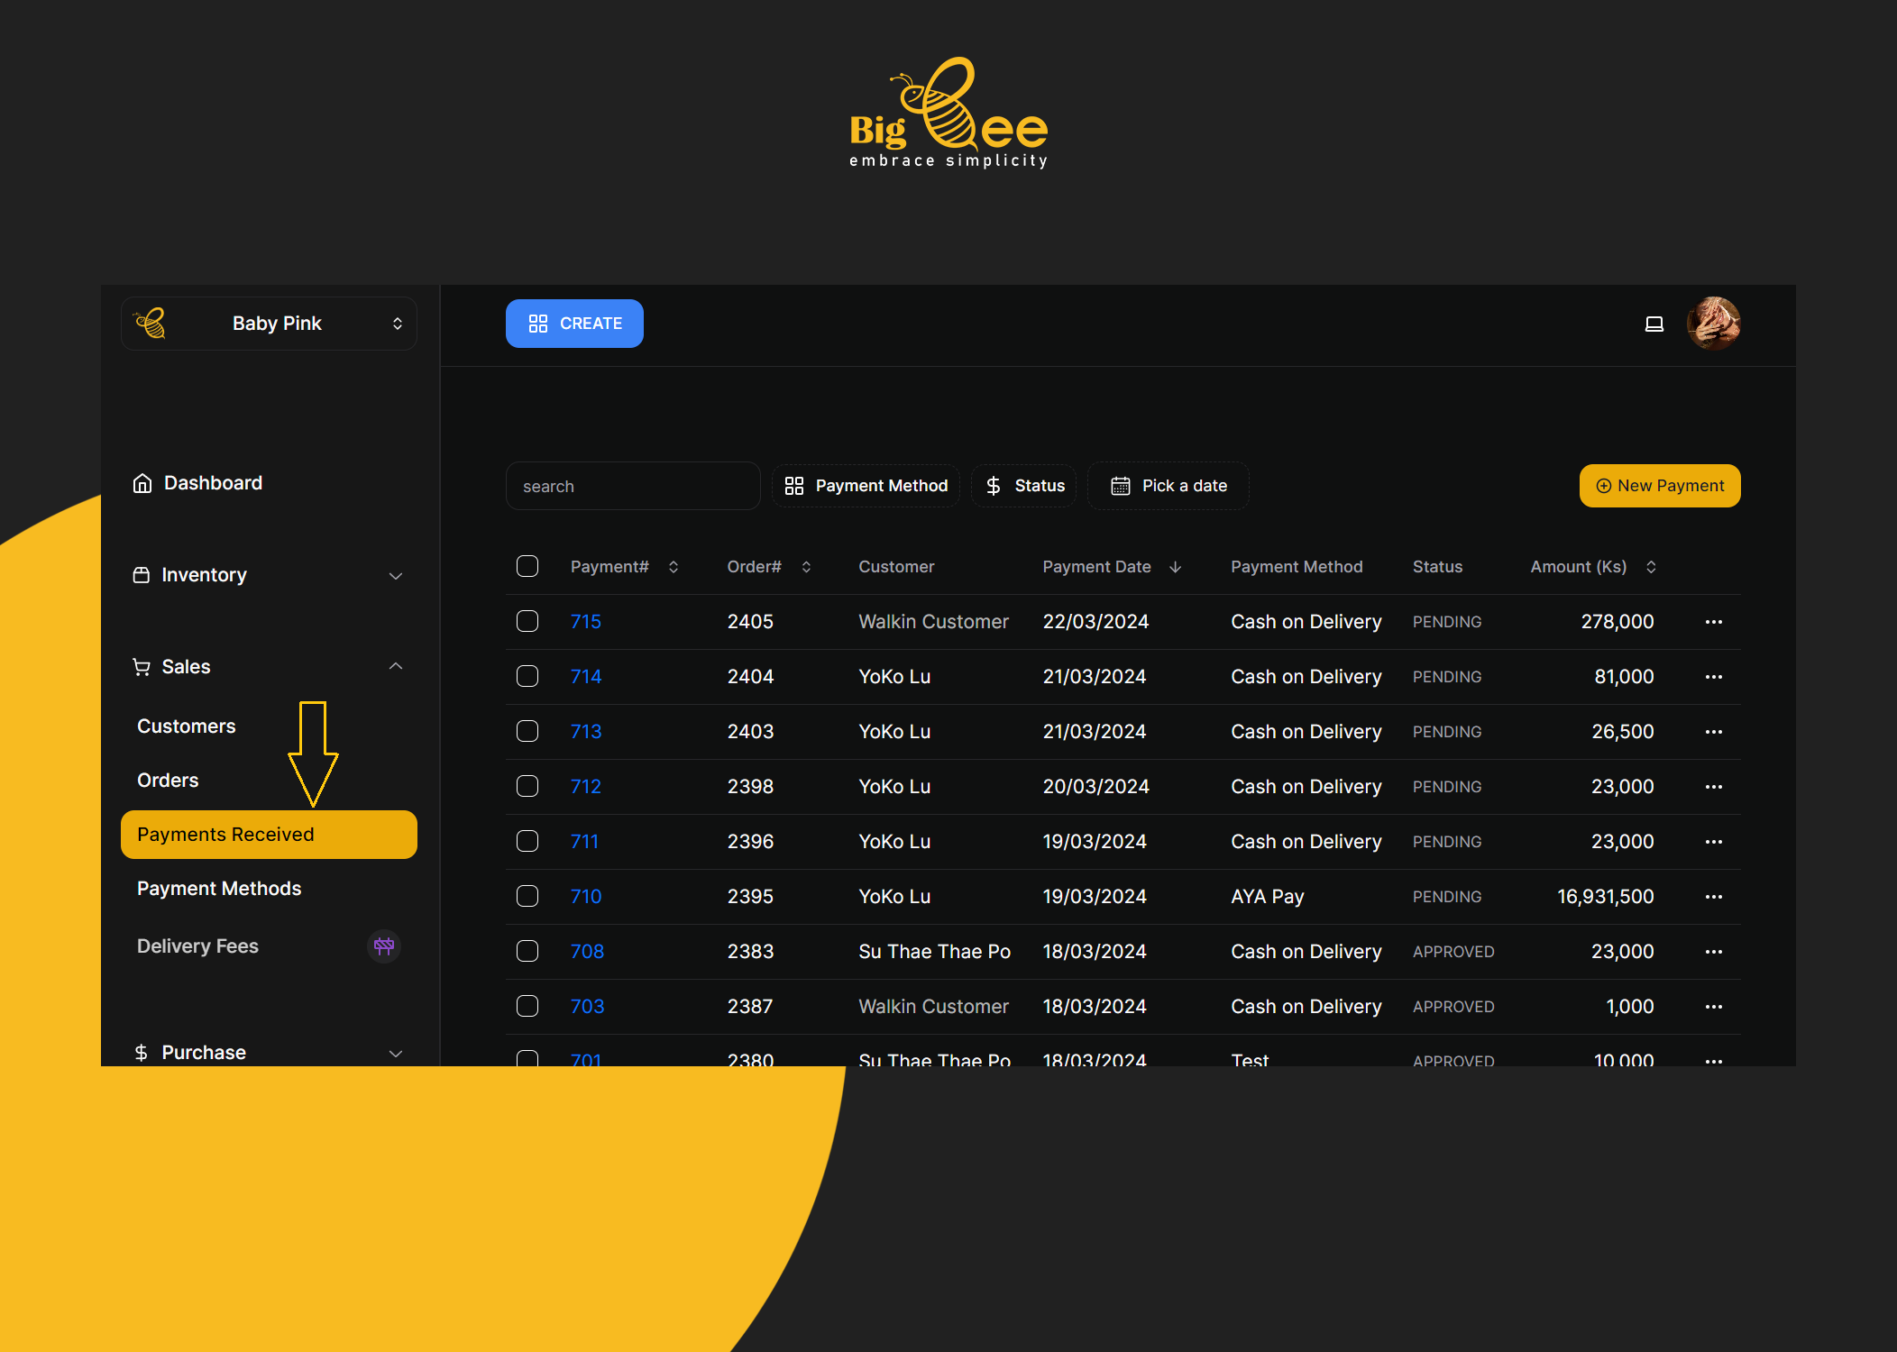Open the row actions menu for payment 715
The width and height of the screenshot is (1897, 1352).
point(1713,622)
